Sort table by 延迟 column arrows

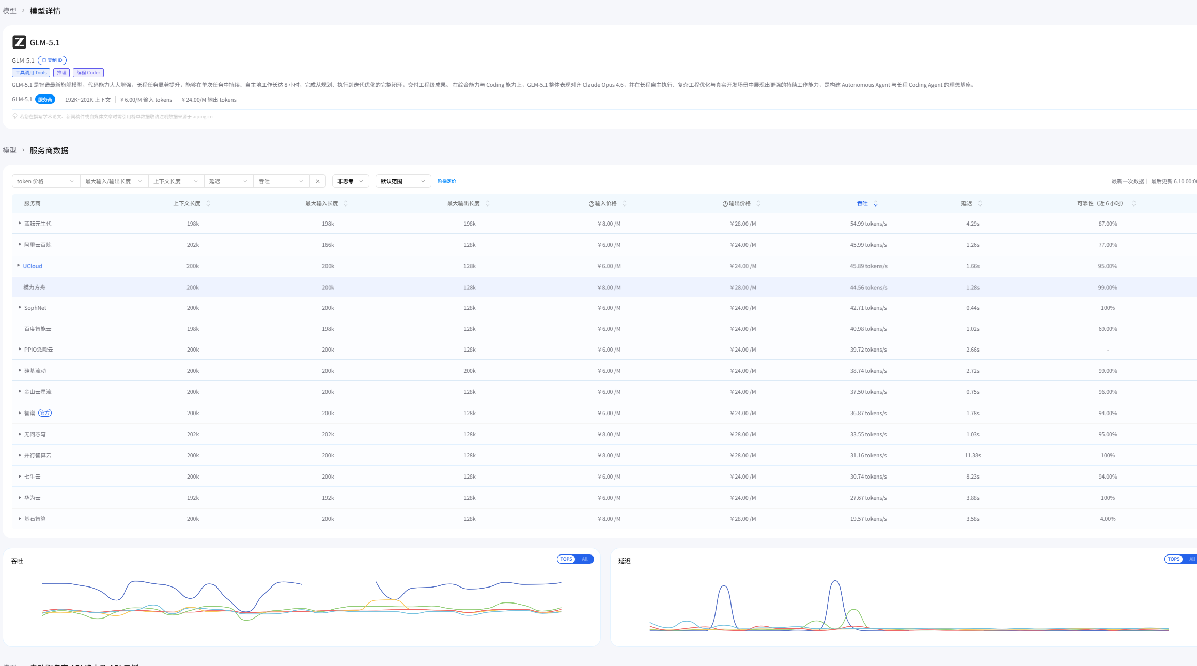[980, 204]
